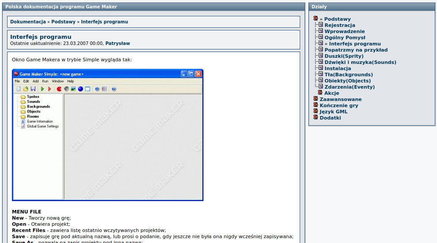
Task: Select the Sprites folder in resource tree
Action: pos(33,97)
